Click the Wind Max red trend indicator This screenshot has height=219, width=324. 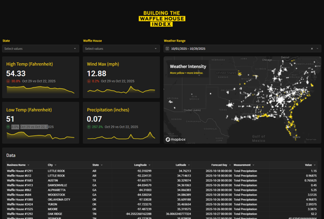[89, 81]
